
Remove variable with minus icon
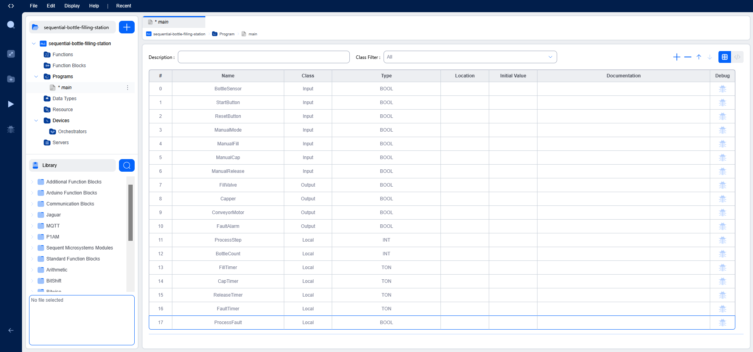(688, 57)
